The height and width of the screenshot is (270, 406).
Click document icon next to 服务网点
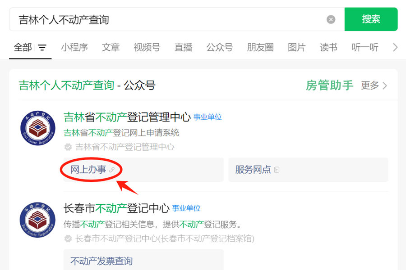277,170
